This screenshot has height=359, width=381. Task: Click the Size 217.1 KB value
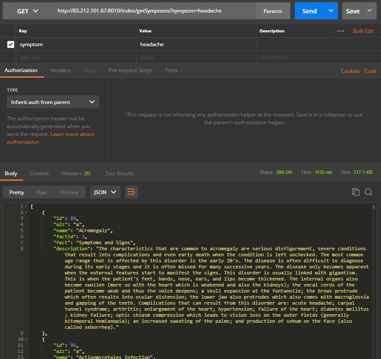coord(363,172)
